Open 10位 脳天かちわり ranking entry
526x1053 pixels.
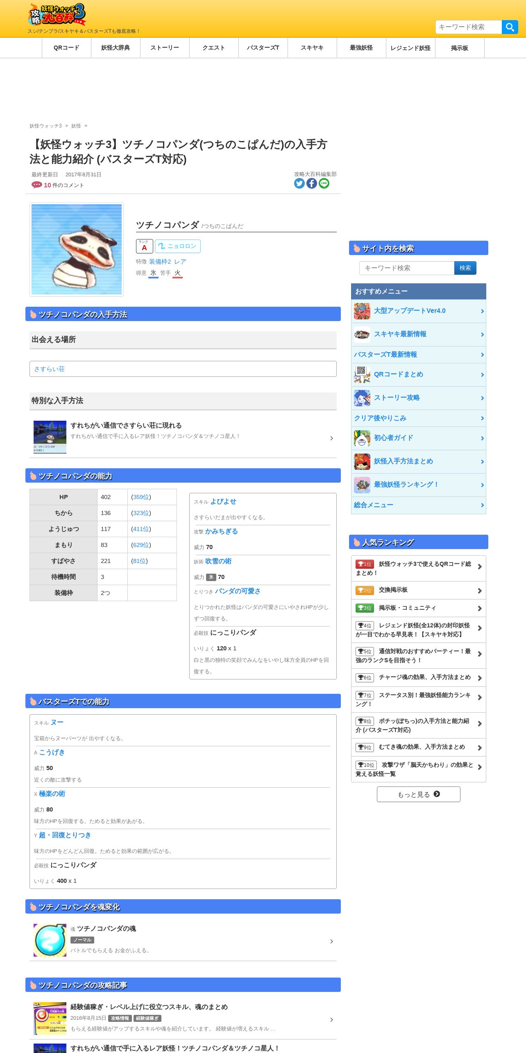tap(419, 769)
